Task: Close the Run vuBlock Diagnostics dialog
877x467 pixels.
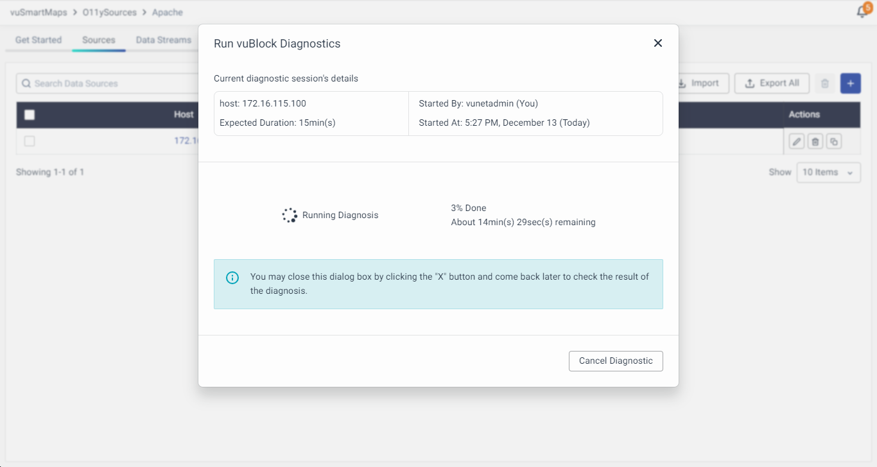Action: [x=657, y=43]
